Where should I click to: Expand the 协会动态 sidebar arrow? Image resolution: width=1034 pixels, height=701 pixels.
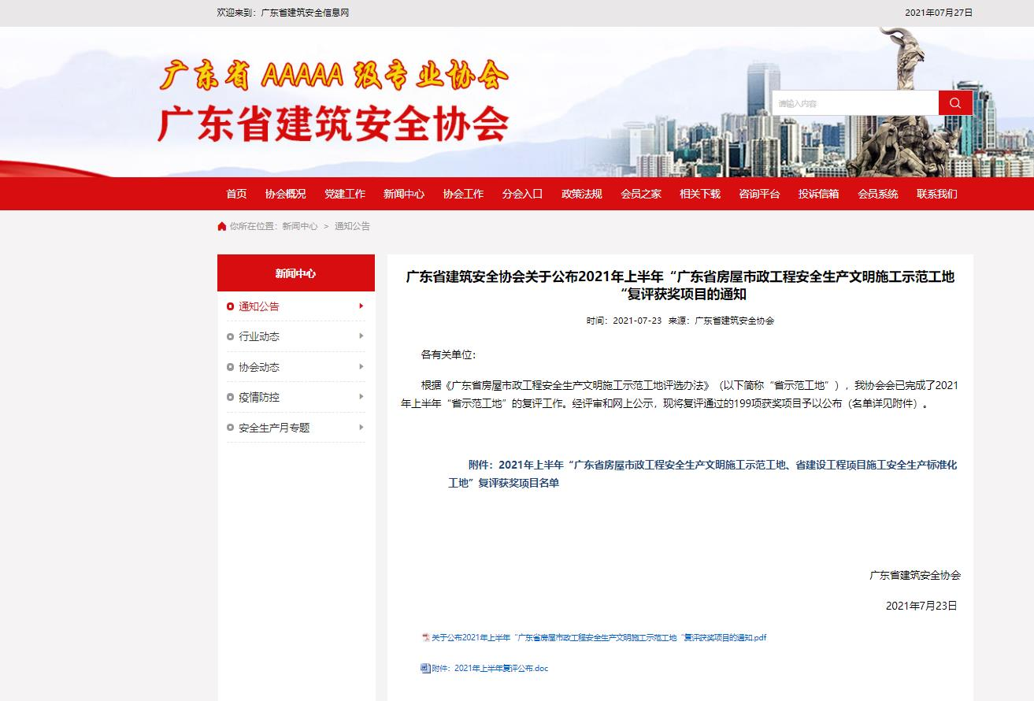(x=361, y=367)
